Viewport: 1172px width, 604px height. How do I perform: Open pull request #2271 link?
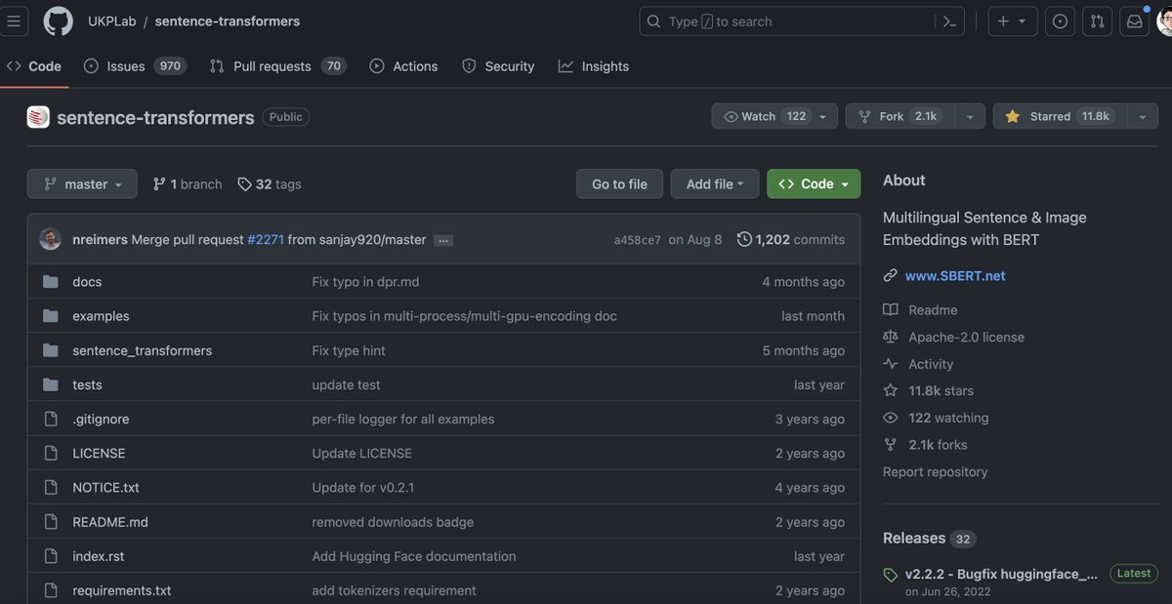pyautogui.click(x=265, y=239)
